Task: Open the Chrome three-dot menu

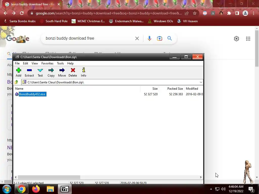Action: point(253,13)
